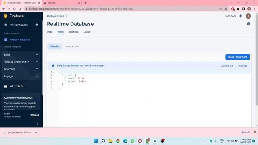This screenshot has height=145, width=258.
Task: Expand the Engage category
Action: (x=21, y=76)
